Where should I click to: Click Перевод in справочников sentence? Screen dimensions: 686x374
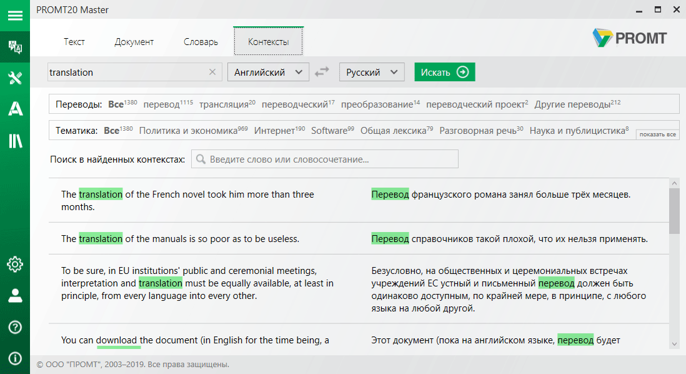click(x=390, y=239)
